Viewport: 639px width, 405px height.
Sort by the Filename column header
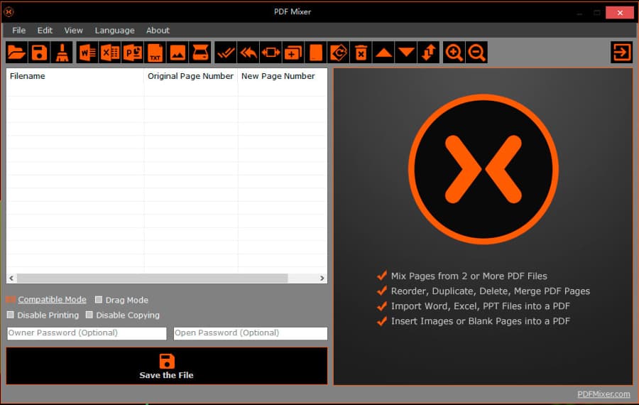tap(75, 76)
